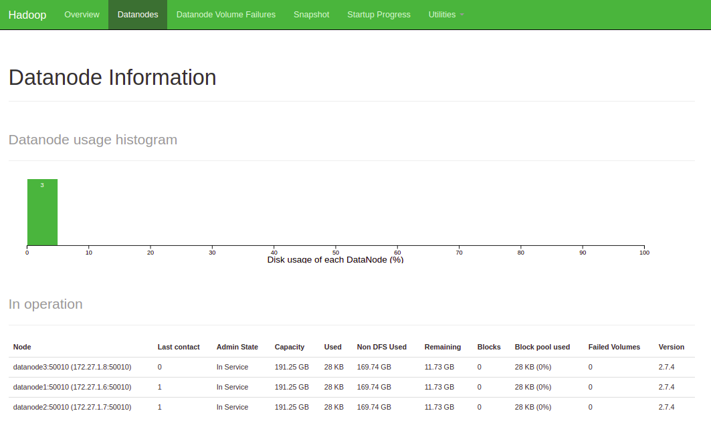Click the Datanode Information heading
Screen dimensions: 711x427
point(112,78)
